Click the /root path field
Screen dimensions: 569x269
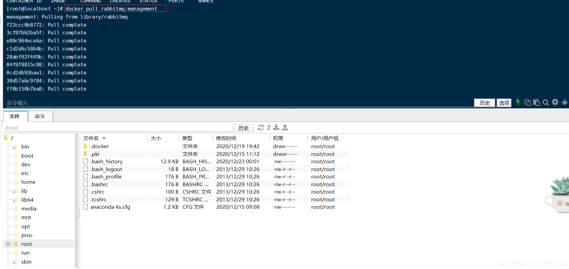tap(117, 128)
